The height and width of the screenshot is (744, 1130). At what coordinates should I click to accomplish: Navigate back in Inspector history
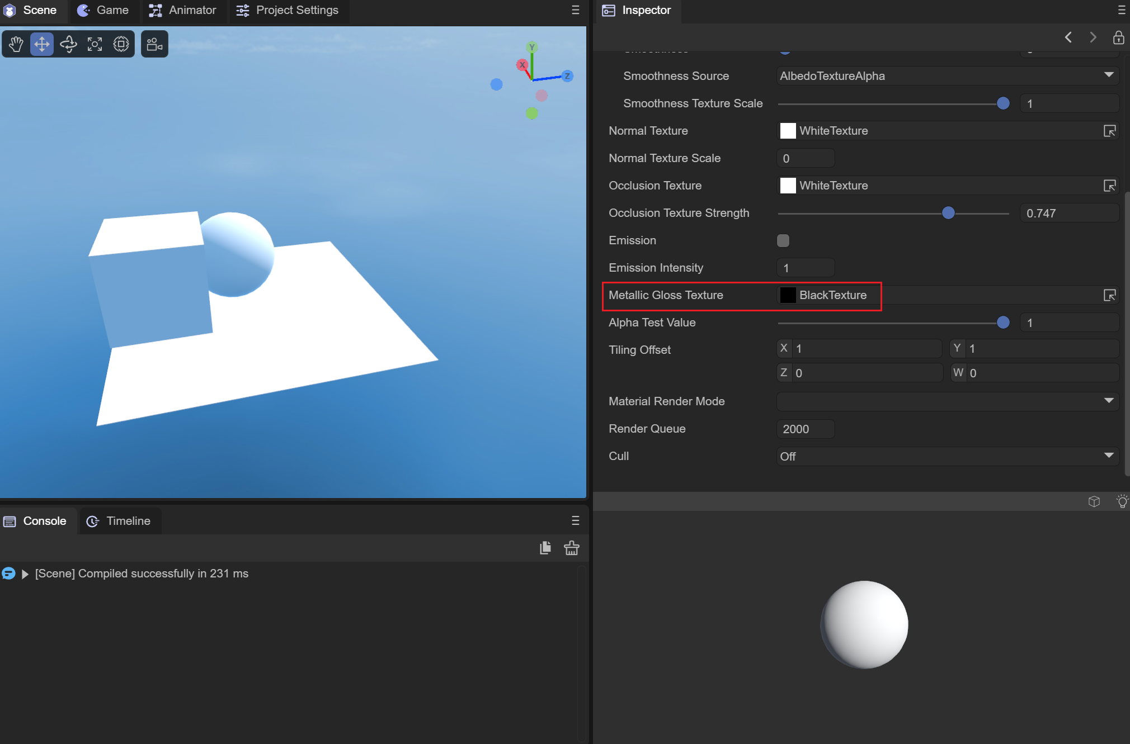[x=1068, y=37]
